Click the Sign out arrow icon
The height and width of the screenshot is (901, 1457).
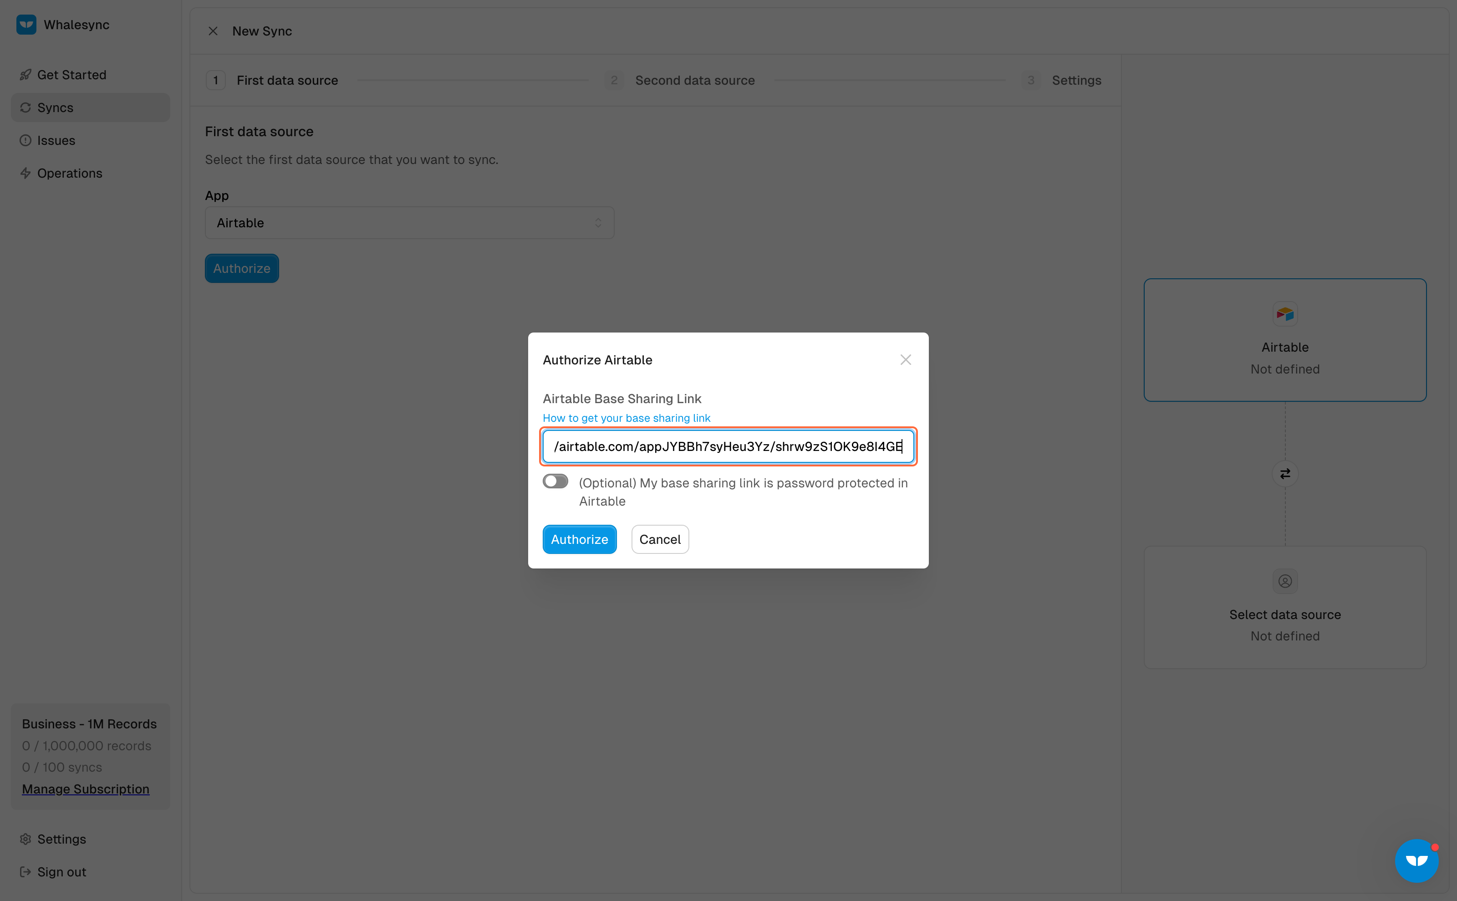point(25,872)
